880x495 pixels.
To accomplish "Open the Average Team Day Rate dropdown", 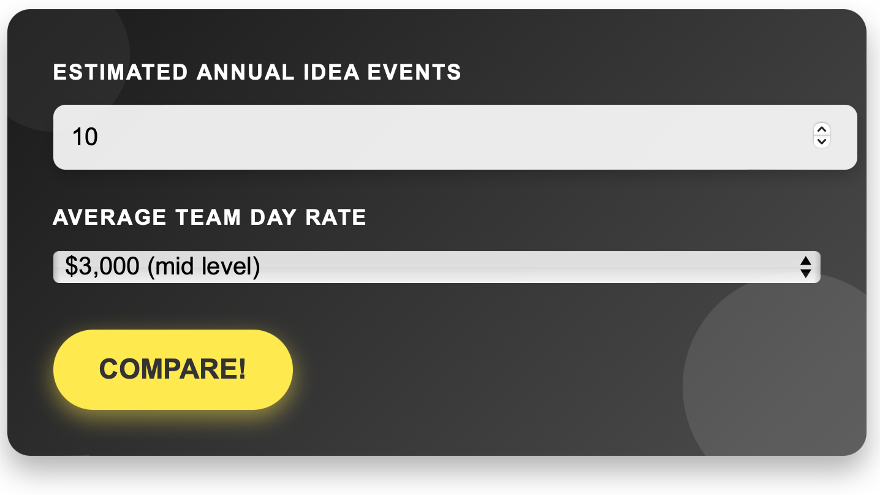I will pyautogui.click(x=436, y=267).
